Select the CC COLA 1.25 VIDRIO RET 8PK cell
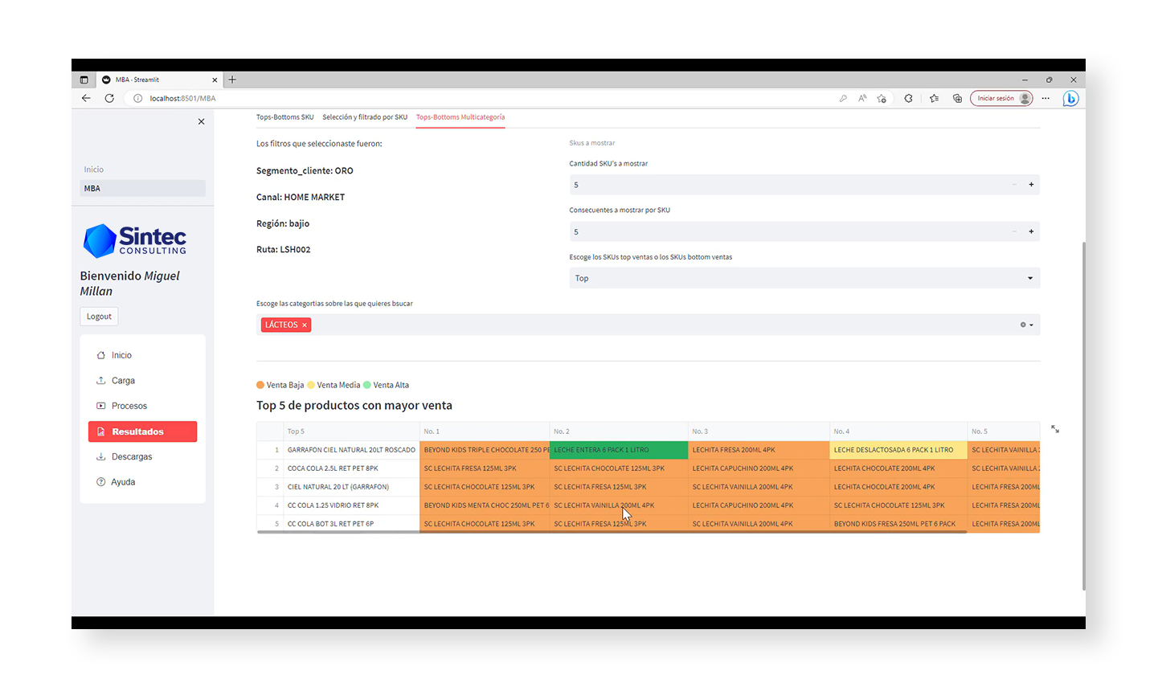 click(x=351, y=505)
